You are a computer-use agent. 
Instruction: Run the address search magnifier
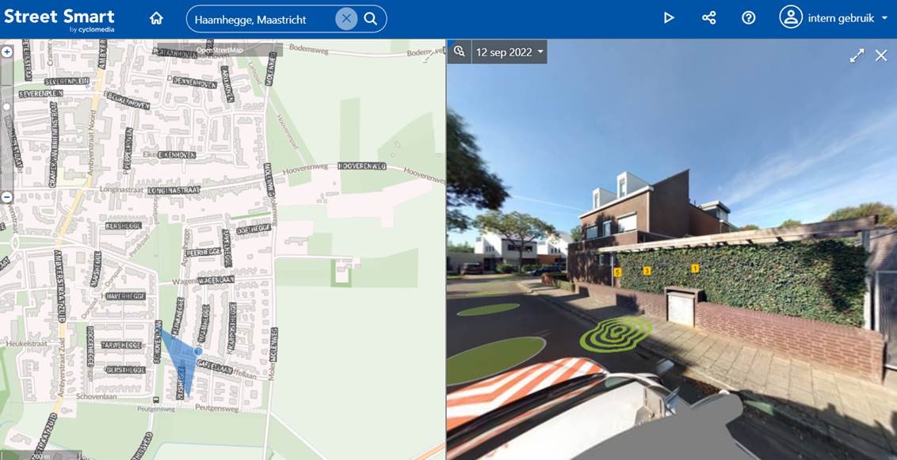pyautogui.click(x=371, y=18)
